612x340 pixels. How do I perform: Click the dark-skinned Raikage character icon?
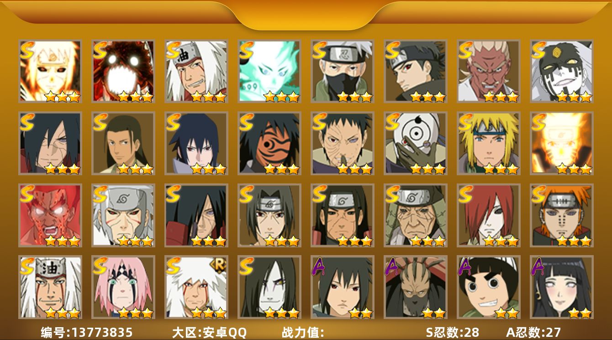pos(489,71)
